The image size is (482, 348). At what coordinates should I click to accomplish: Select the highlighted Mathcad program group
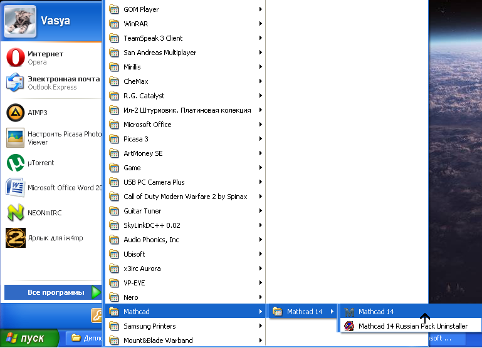186,312
